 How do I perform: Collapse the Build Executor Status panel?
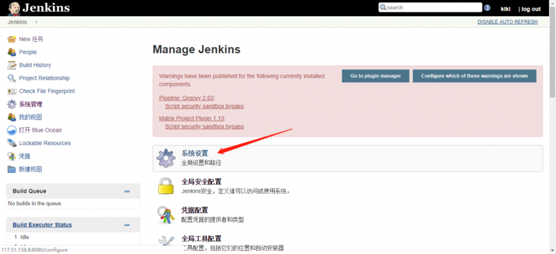point(127,225)
